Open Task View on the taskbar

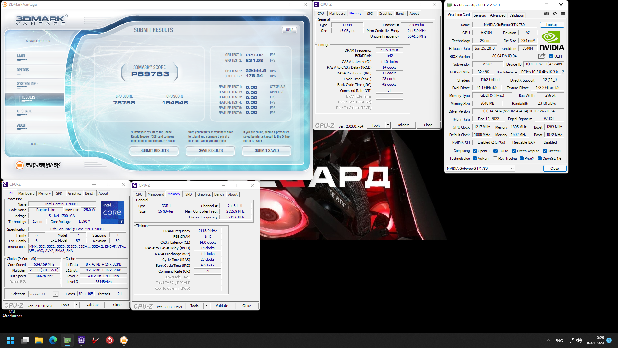25,340
